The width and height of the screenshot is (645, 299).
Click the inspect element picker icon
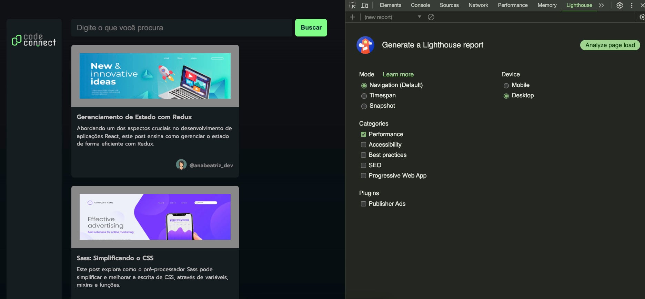pos(352,6)
